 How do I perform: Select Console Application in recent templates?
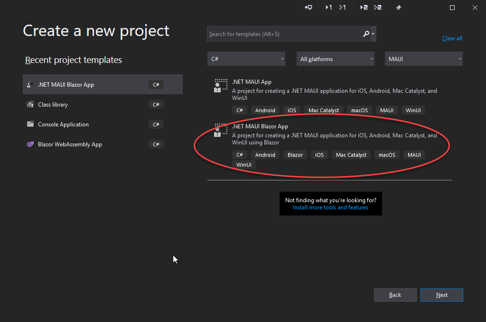click(x=103, y=125)
